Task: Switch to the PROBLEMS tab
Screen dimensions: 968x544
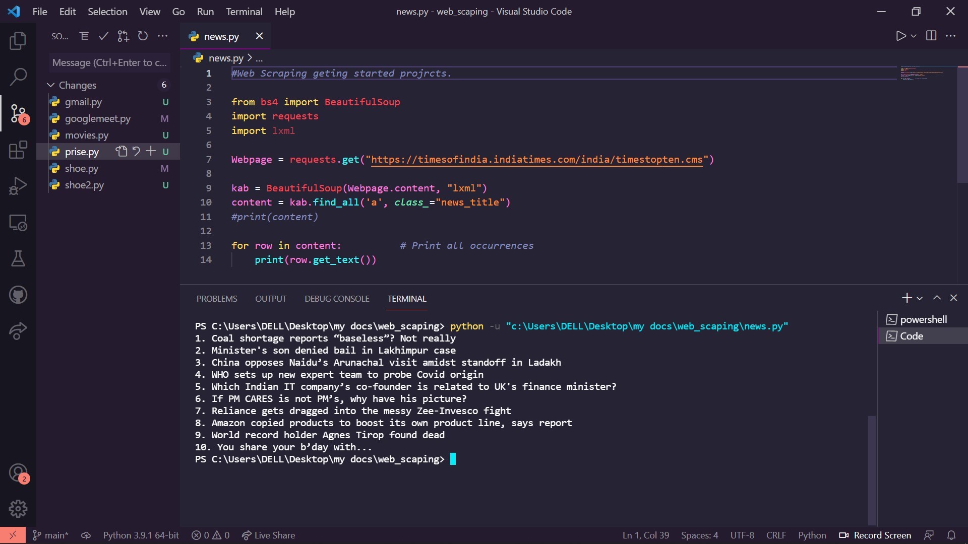Action: (217, 299)
